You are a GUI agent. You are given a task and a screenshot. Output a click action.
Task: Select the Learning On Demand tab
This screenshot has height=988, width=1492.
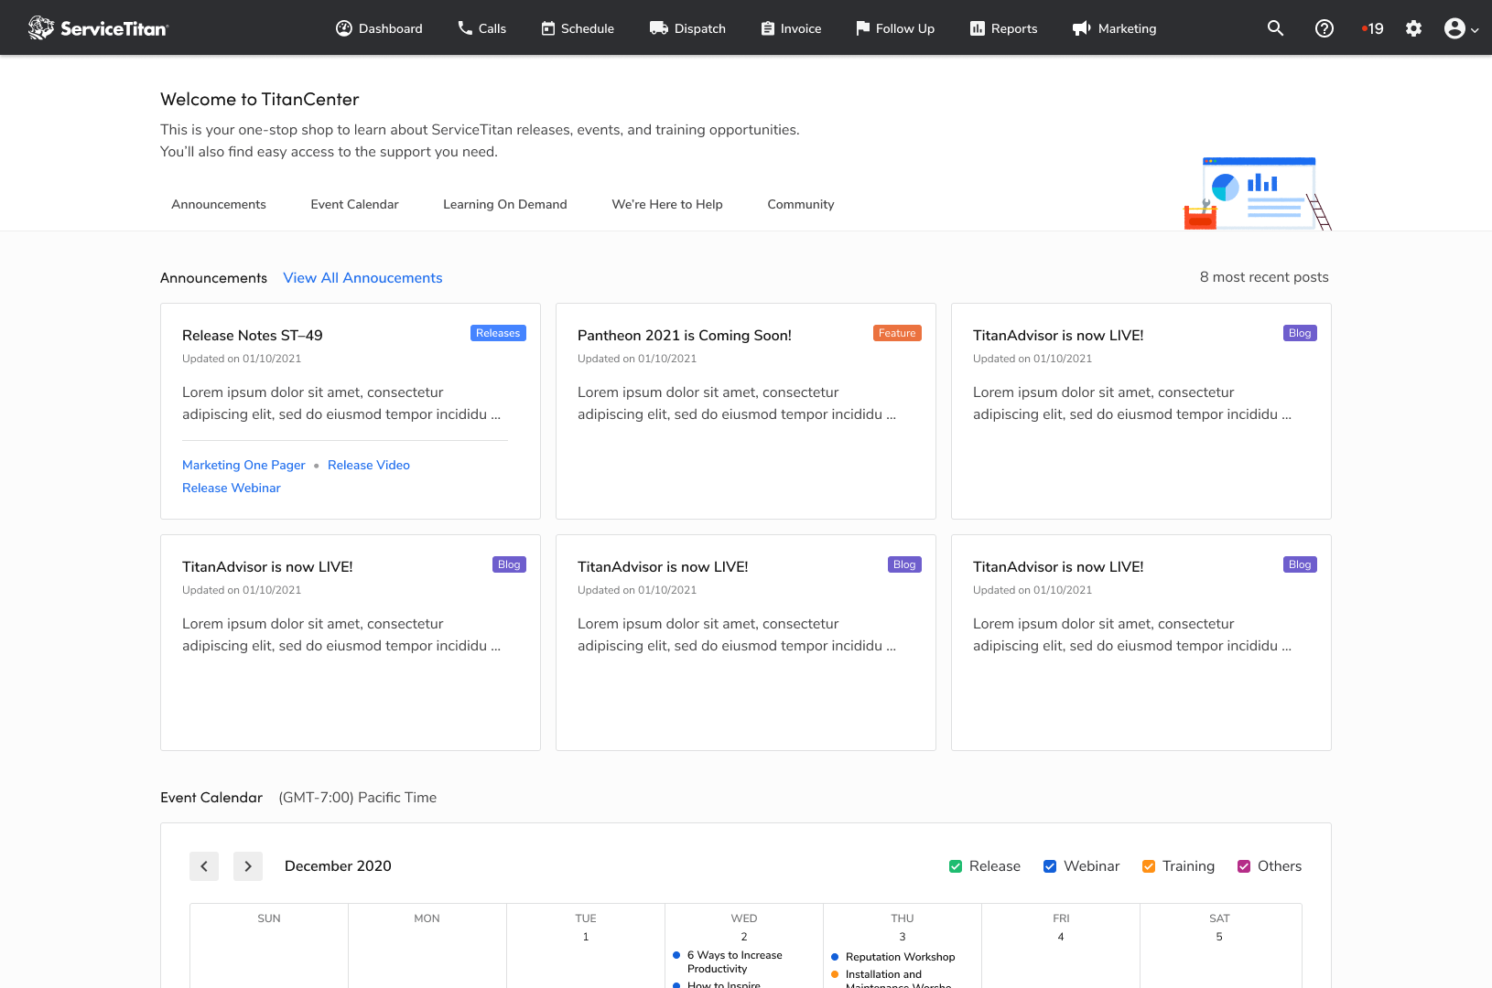[x=504, y=204]
